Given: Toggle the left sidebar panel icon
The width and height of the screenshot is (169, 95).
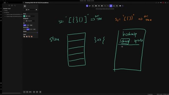Looking at the screenshot, I should (x=5, y=3).
